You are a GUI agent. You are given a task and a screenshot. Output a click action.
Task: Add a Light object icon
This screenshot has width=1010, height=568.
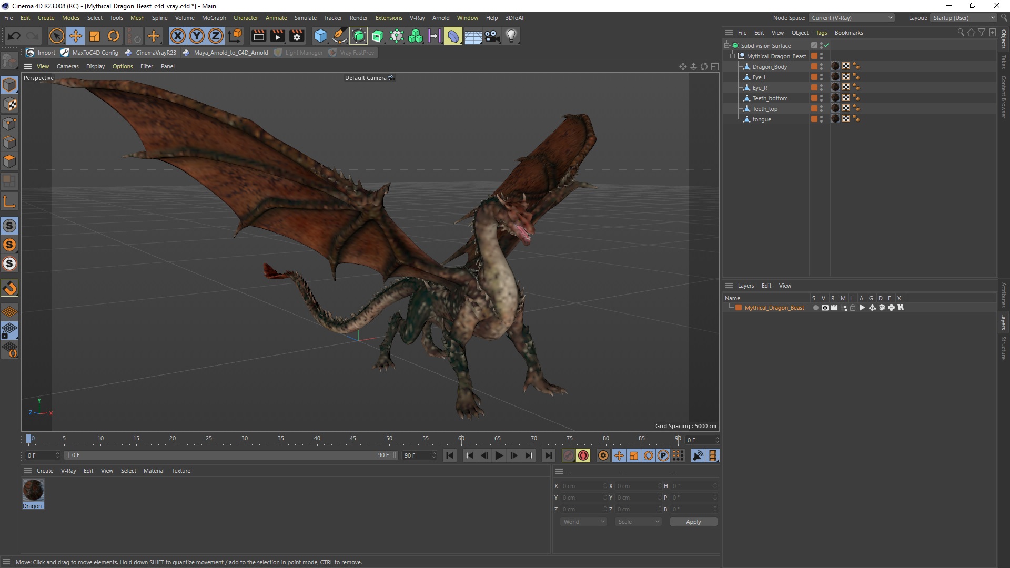(511, 36)
